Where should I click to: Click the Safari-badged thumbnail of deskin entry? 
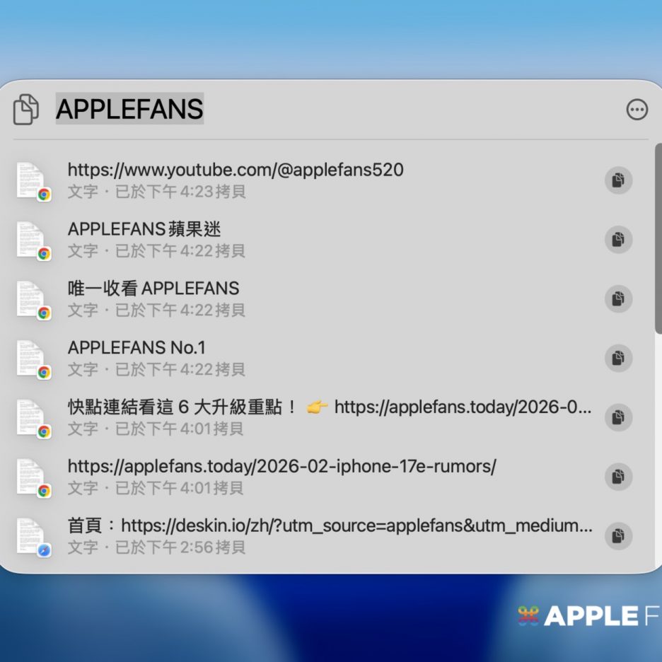click(x=32, y=536)
